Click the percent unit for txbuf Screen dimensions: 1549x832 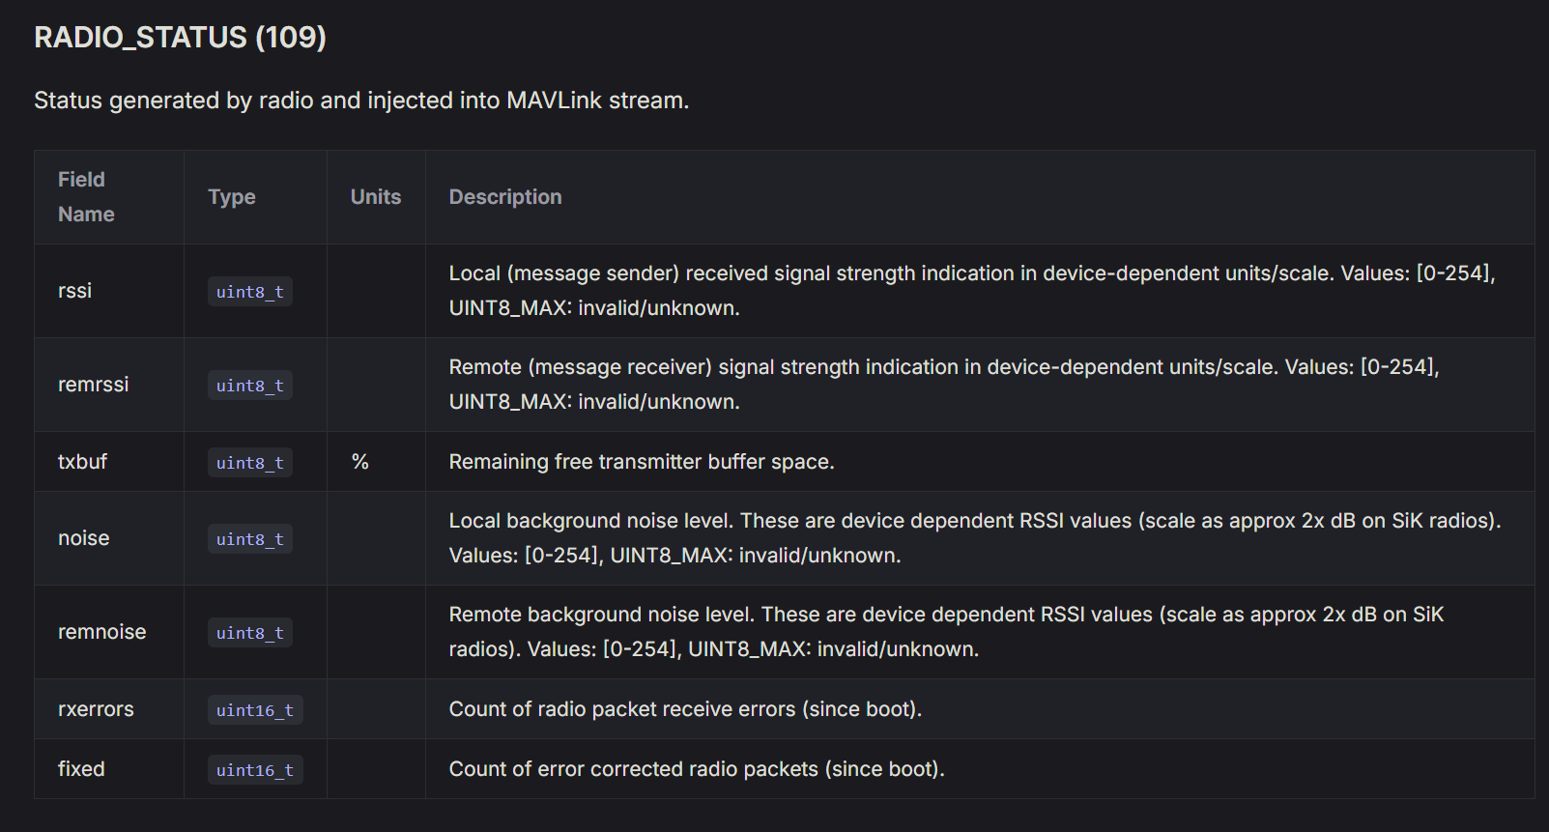pos(360,462)
